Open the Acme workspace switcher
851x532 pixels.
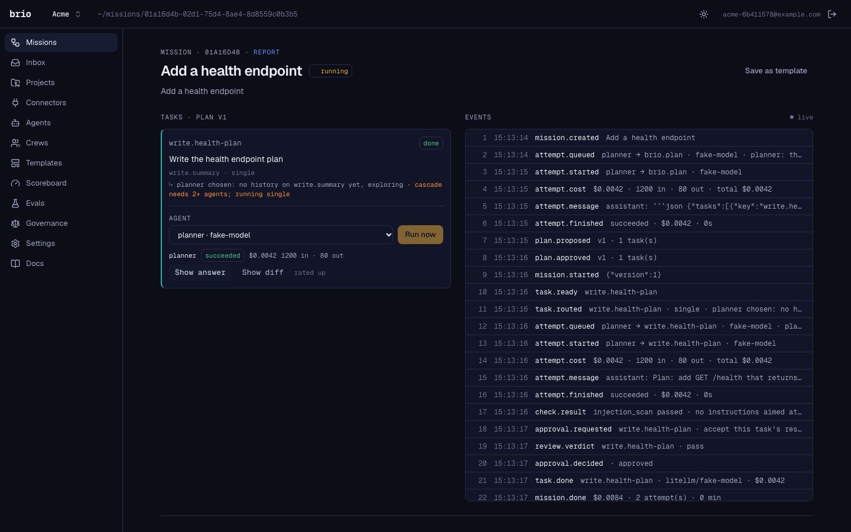66,14
